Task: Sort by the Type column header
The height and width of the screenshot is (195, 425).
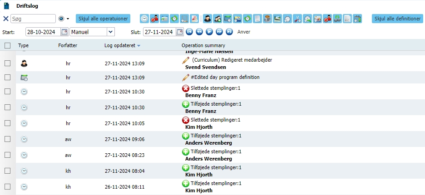Action: point(23,45)
